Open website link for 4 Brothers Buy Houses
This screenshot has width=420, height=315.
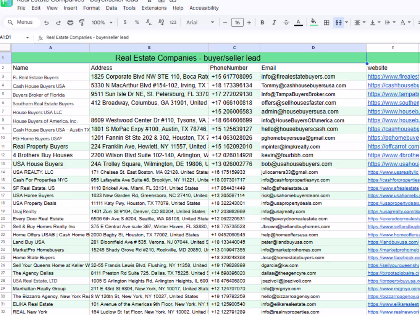click(x=393, y=155)
